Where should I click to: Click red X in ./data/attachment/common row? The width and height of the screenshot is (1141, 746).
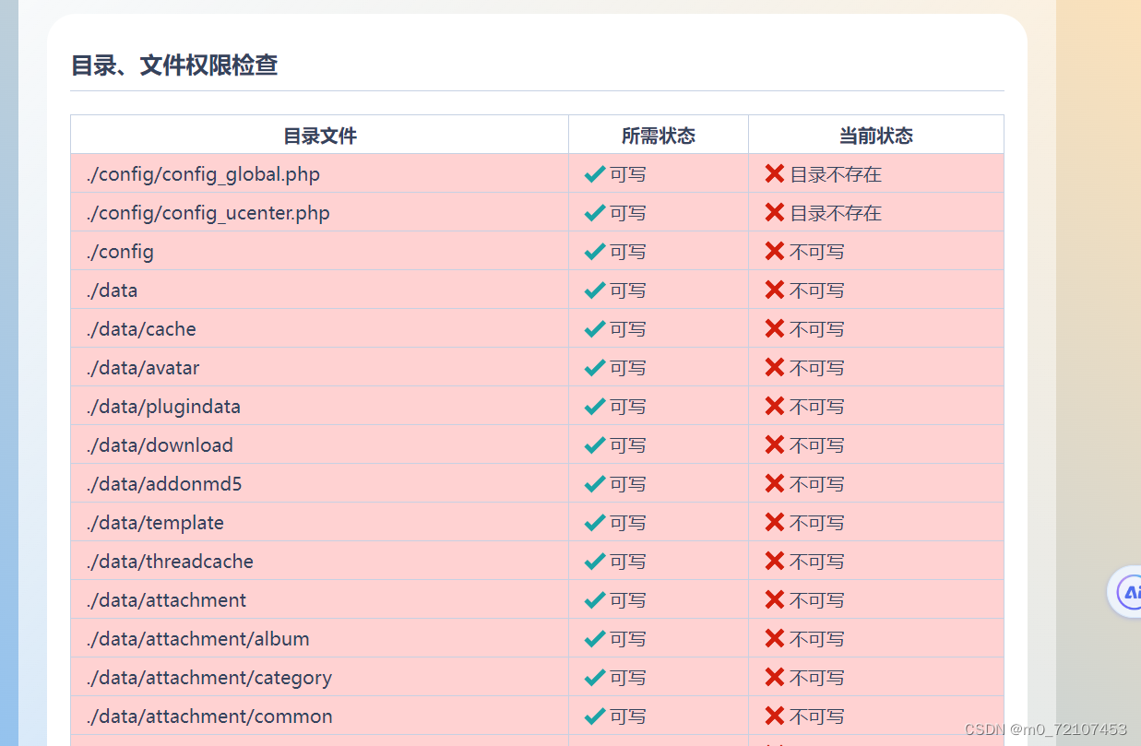click(x=775, y=716)
